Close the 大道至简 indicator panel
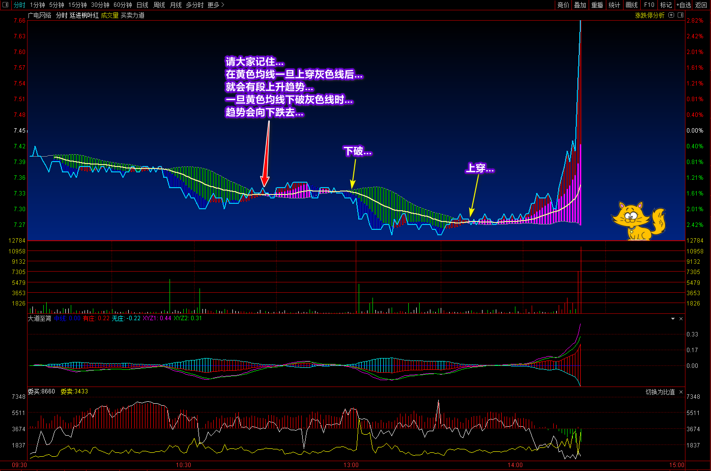This screenshot has width=711, height=471. coord(681,319)
